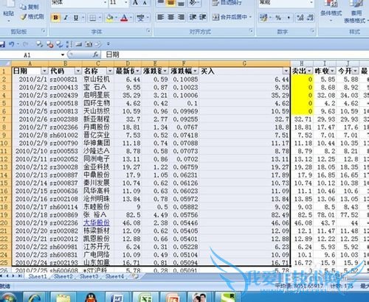This screenshot has height=302, width=369.
Task: Click the Copy (复制) button
Action: coord(30,7)
